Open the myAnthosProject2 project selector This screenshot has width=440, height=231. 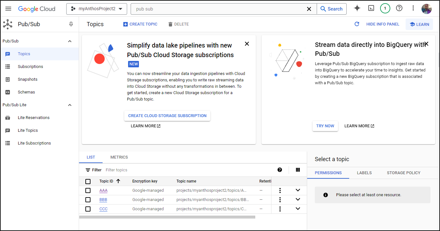[97, 9]
